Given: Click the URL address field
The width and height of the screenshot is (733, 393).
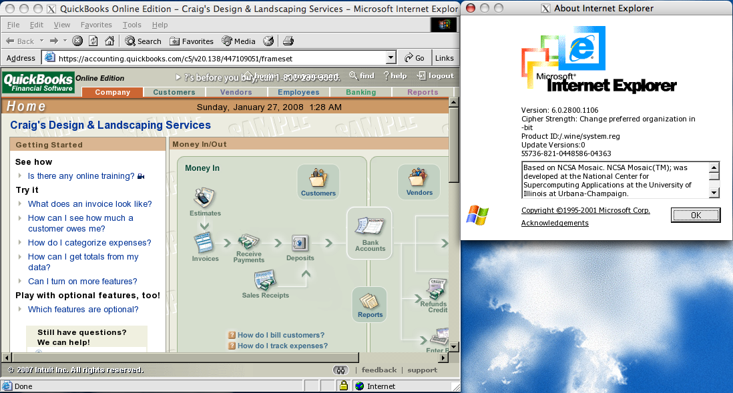Looking at the screenshot, I should 220,58.
